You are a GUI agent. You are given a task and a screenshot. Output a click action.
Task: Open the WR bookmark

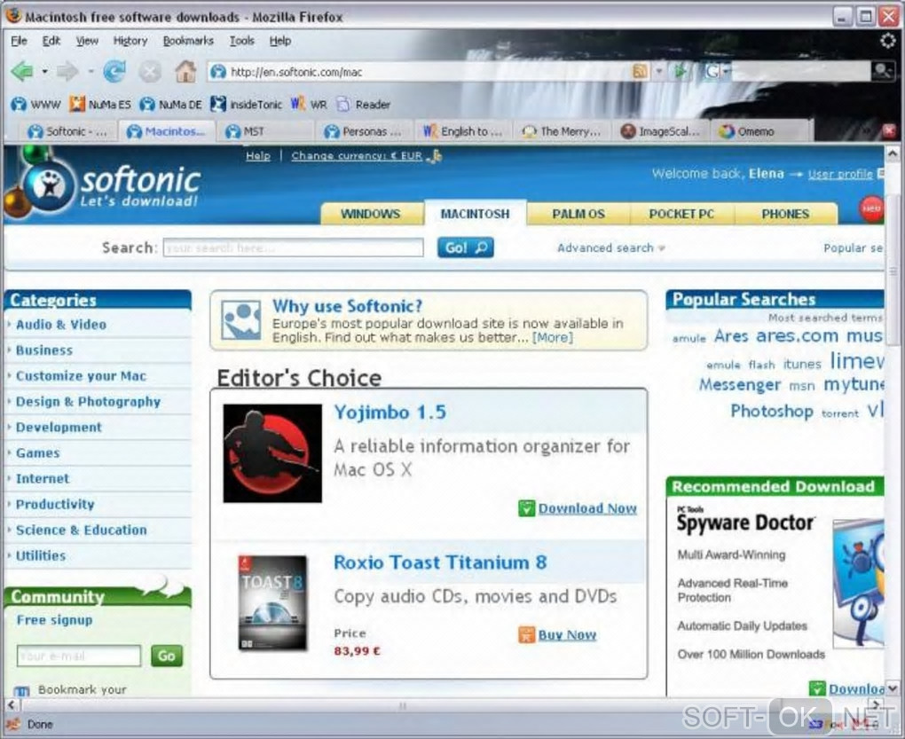point(309,105)
